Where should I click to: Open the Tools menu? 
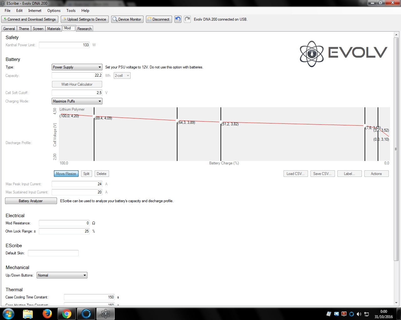pyautogui.click(x=71, y=11)
